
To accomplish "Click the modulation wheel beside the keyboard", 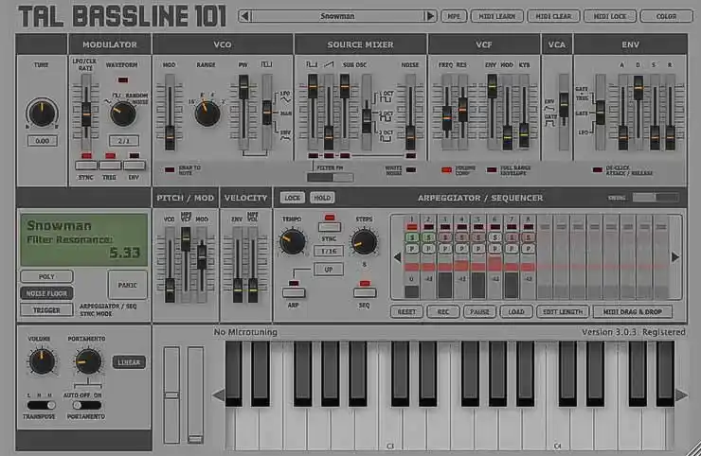I will (195, 395).
